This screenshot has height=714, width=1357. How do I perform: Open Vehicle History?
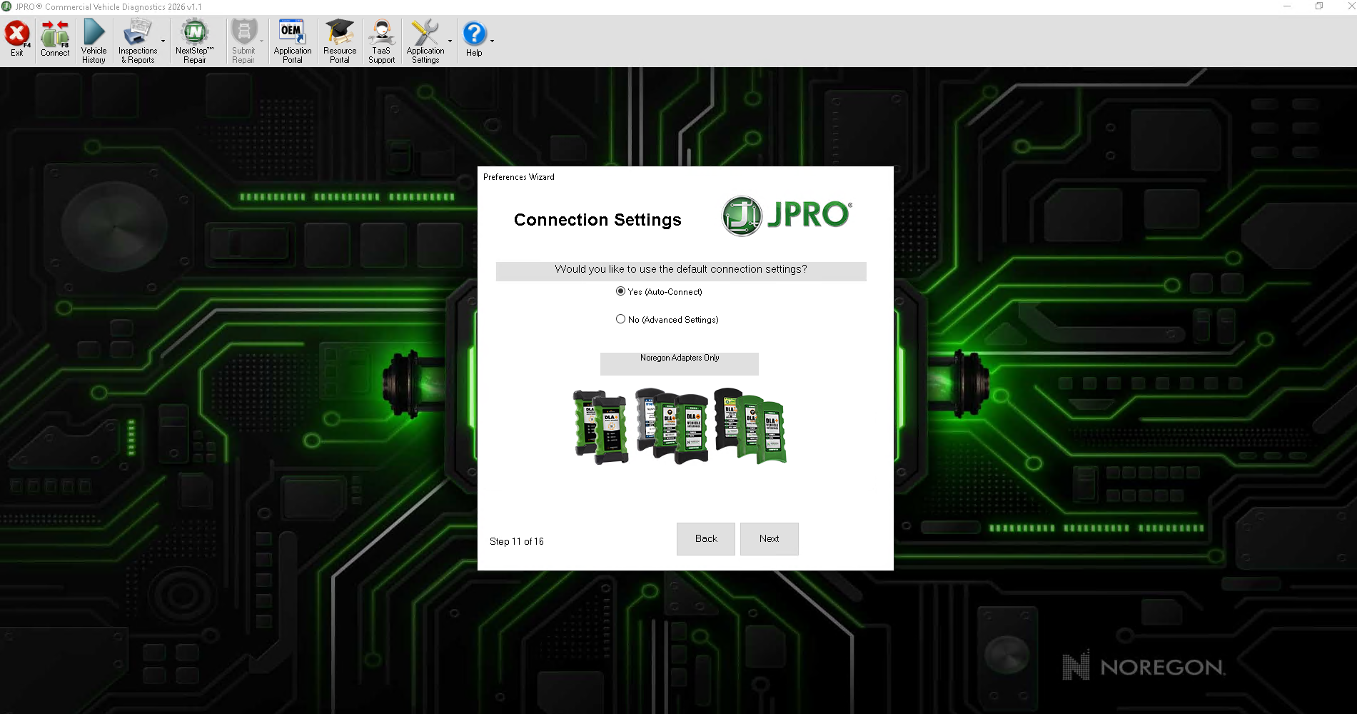94,41
